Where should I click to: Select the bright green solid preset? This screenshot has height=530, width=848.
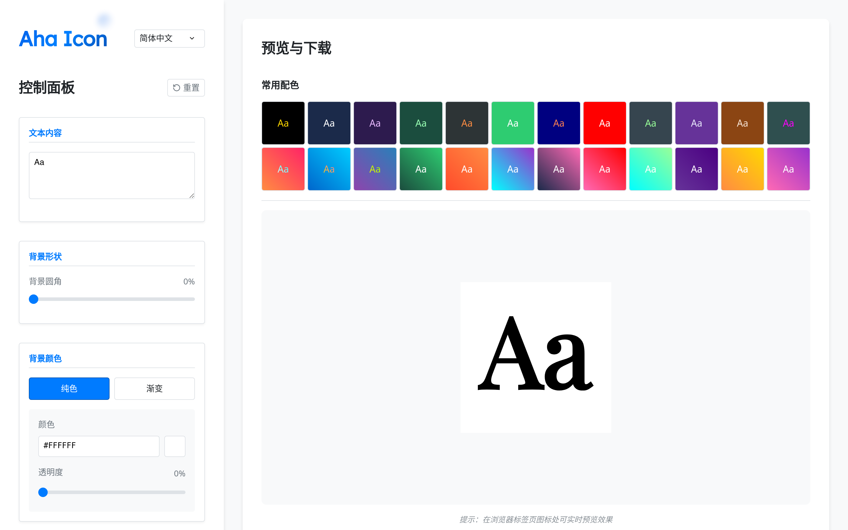(513, 123)
